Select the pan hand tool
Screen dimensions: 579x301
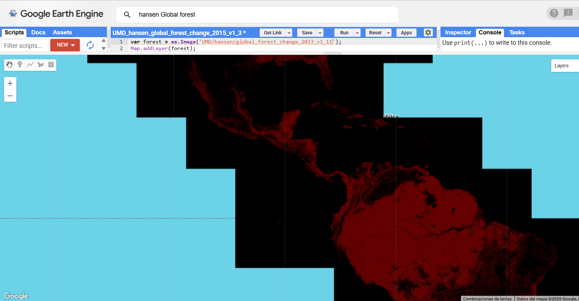(x=9, y=65)
